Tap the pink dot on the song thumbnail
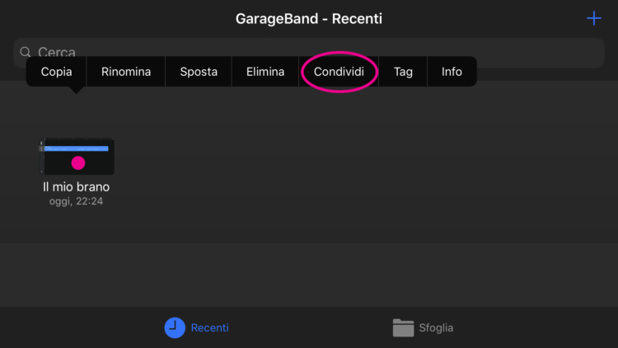The width and height of the screenshot is (618, 348). 78,162
